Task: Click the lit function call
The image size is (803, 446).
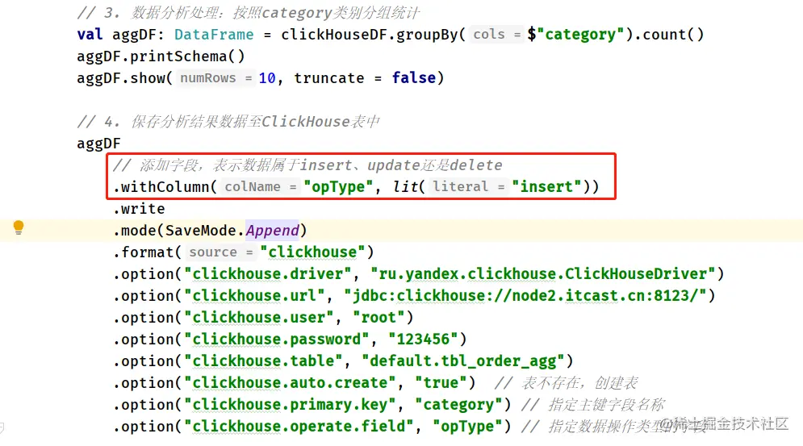Action: pos(406,187)
